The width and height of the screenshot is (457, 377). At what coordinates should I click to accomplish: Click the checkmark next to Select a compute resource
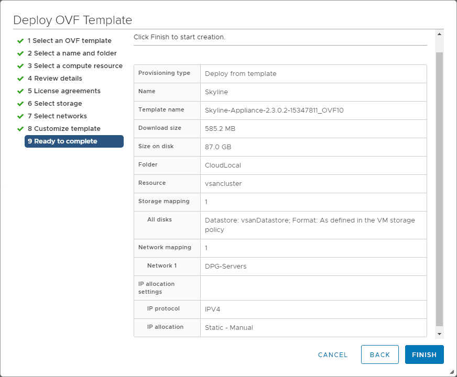[20, 66]
